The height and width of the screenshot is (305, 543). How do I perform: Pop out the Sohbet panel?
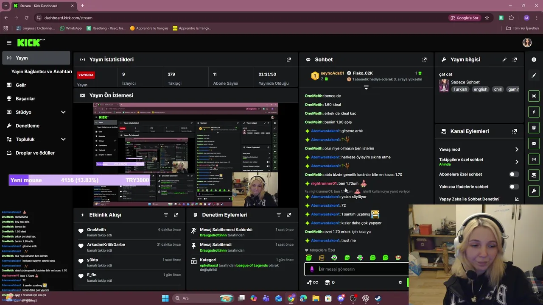(x=424, y=60)
